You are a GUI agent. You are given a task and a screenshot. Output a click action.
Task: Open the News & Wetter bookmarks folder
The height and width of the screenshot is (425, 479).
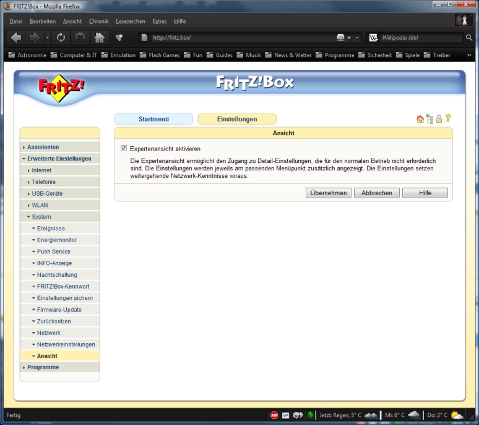tap(288, 55)
